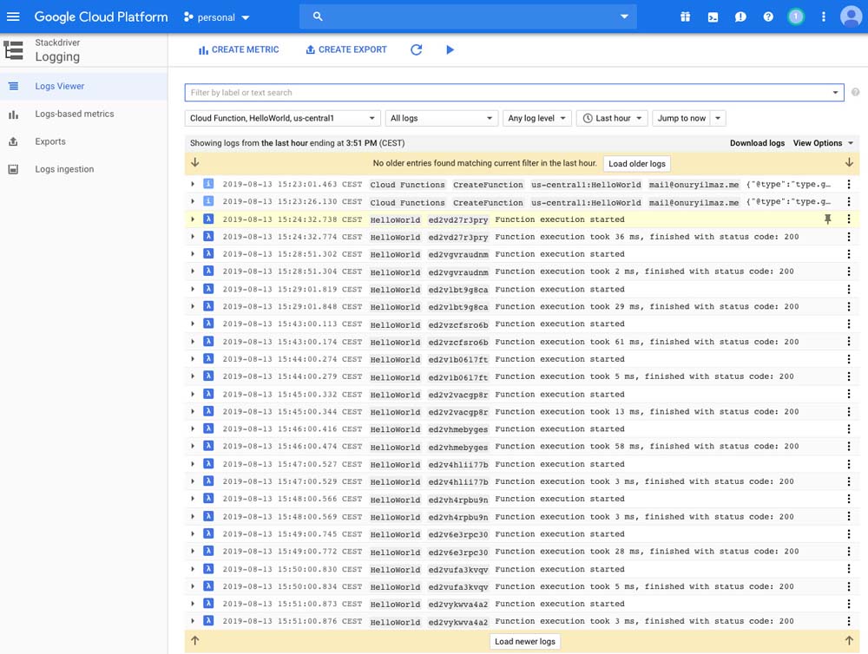Change the Last hour time range
This screenshot has width=868, height=654.
point(612,118)
